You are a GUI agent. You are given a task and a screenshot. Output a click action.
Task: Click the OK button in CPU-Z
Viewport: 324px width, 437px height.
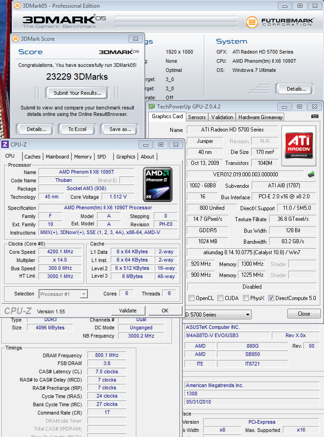[x=165, y=311]
